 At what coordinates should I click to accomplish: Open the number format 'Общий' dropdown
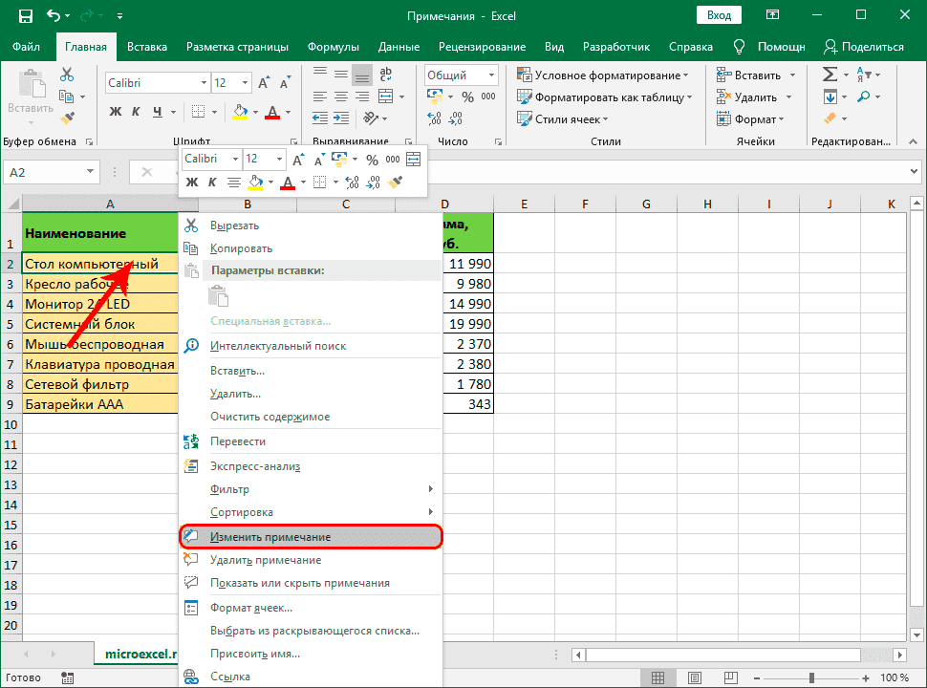(491, 75)
